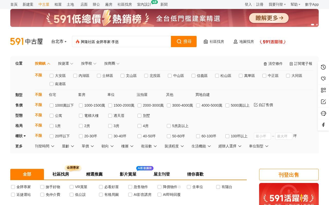The image size is (329, 205).
Task: Check the 南港區 district checkbox
Action: [51, 84]
